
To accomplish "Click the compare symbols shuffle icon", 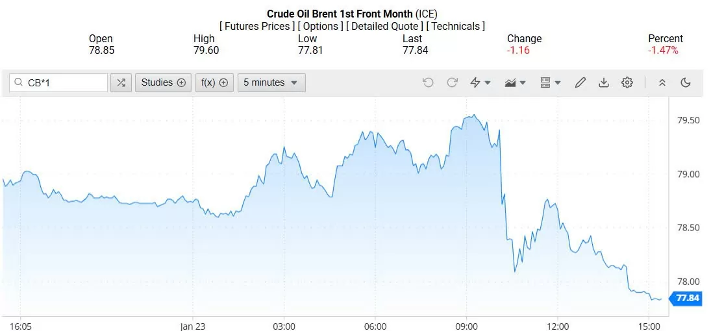I will click(121, 82).
